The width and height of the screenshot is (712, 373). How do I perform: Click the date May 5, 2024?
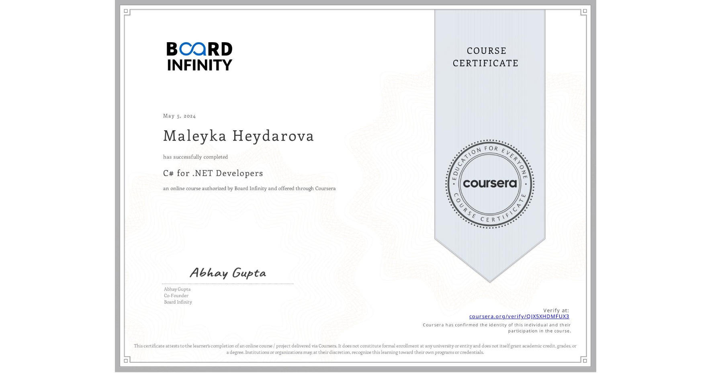pyautogui.click(x=179, y=116)
